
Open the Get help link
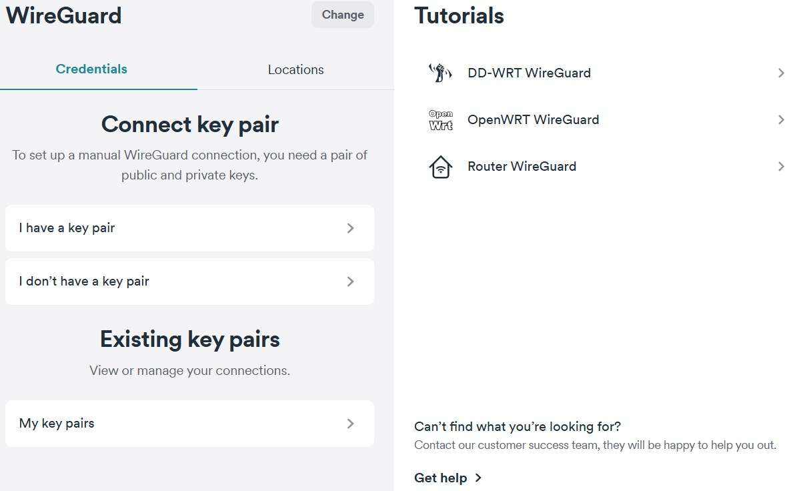pos(441,478)
